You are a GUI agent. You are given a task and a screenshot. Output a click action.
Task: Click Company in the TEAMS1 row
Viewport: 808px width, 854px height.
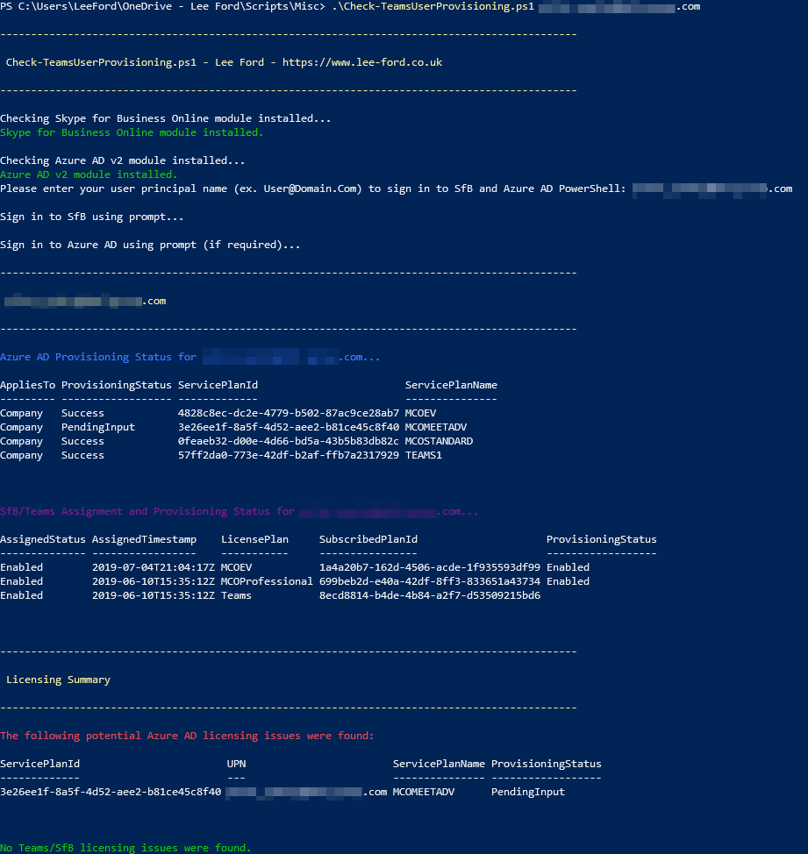click(21, 455)
